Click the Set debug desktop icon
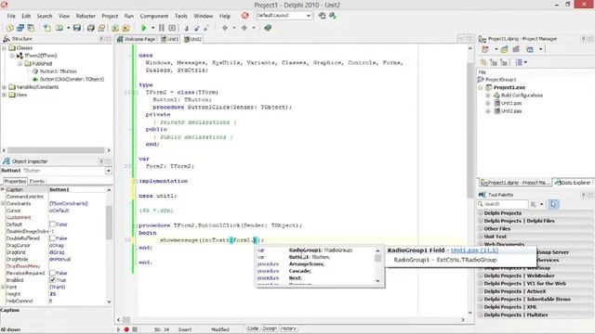The image size is (595, 334). (333, 16)
